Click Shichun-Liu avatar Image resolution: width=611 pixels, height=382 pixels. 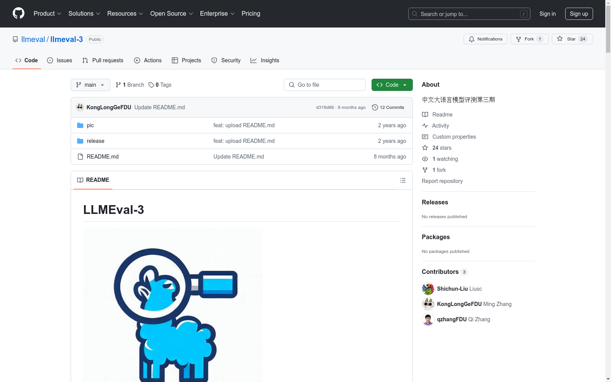[x=428, y=289]
